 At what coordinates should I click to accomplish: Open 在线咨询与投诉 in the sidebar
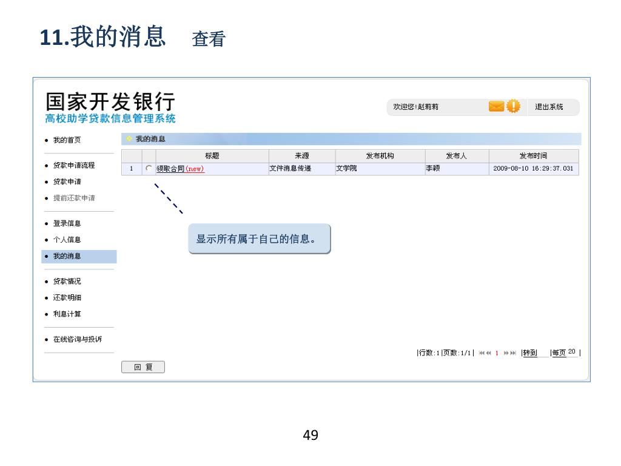coord(78,339)
